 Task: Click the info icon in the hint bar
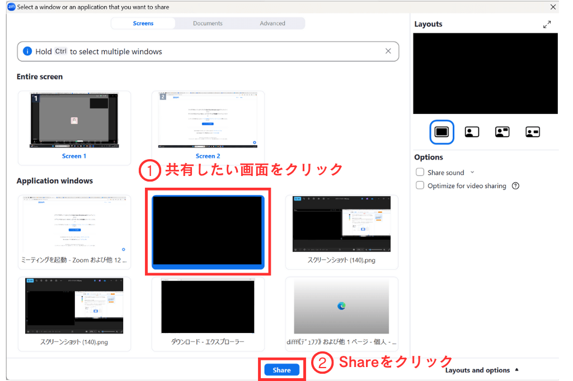click(27, 51)
